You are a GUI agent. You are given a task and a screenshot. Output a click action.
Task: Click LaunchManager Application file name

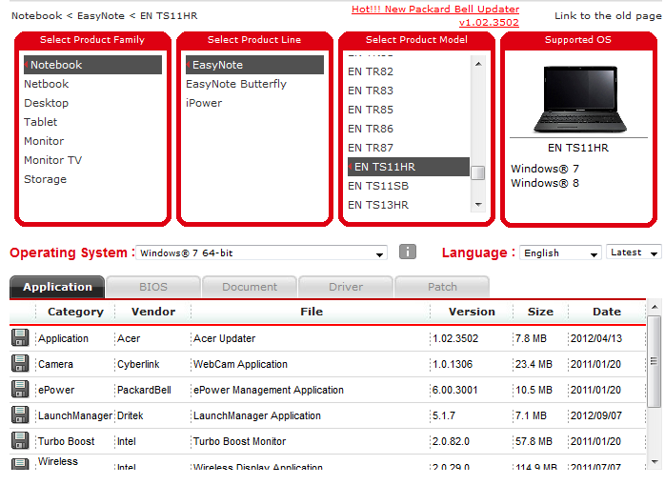coord(257,415)
